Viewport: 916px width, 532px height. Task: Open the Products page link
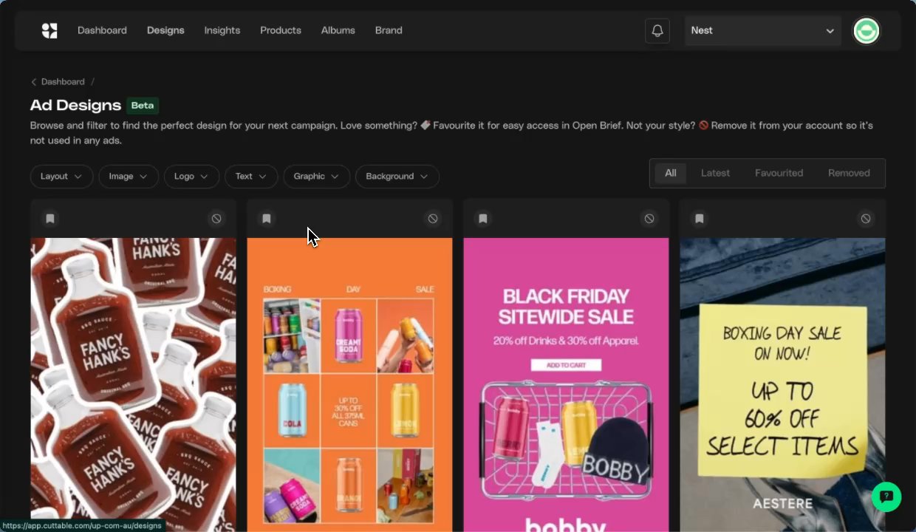pos(281,30)
